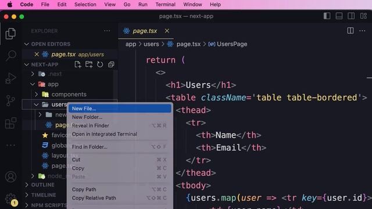Expand the new folder under users
Screen dimensions: 372x209
(40, 115)
